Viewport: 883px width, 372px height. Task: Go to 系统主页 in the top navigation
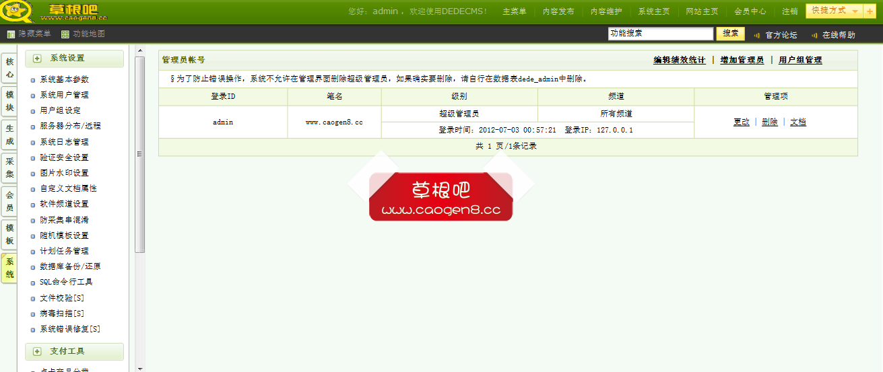pyautogui.click(x=654, y=11)
